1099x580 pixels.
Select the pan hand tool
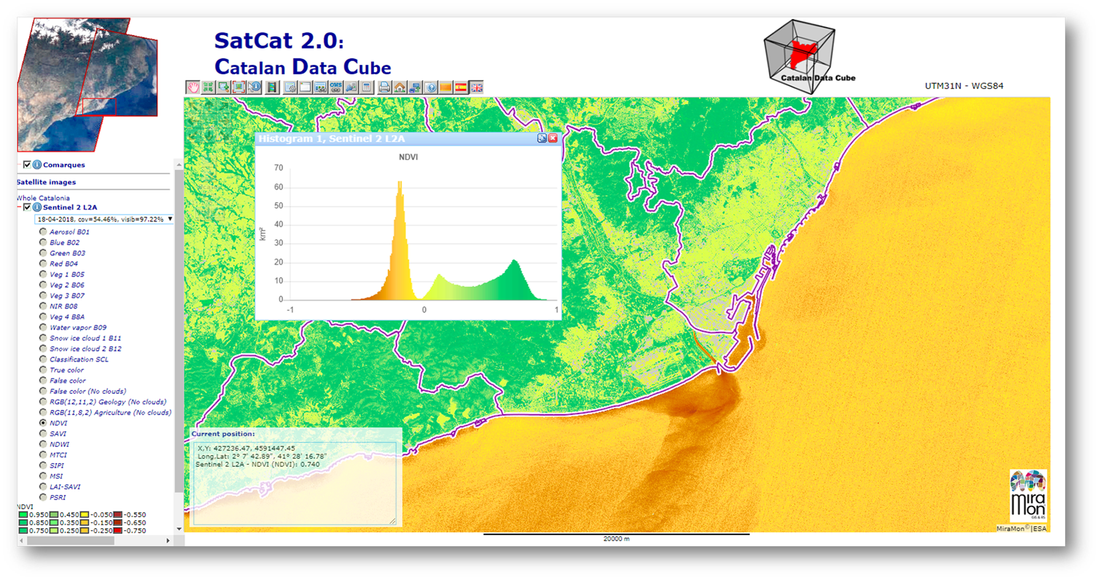pos(193,87)
